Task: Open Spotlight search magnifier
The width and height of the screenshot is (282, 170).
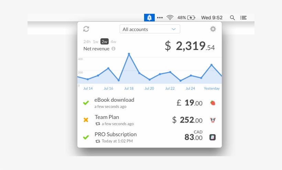Action: pyautogui.click(x=232, y=18)
